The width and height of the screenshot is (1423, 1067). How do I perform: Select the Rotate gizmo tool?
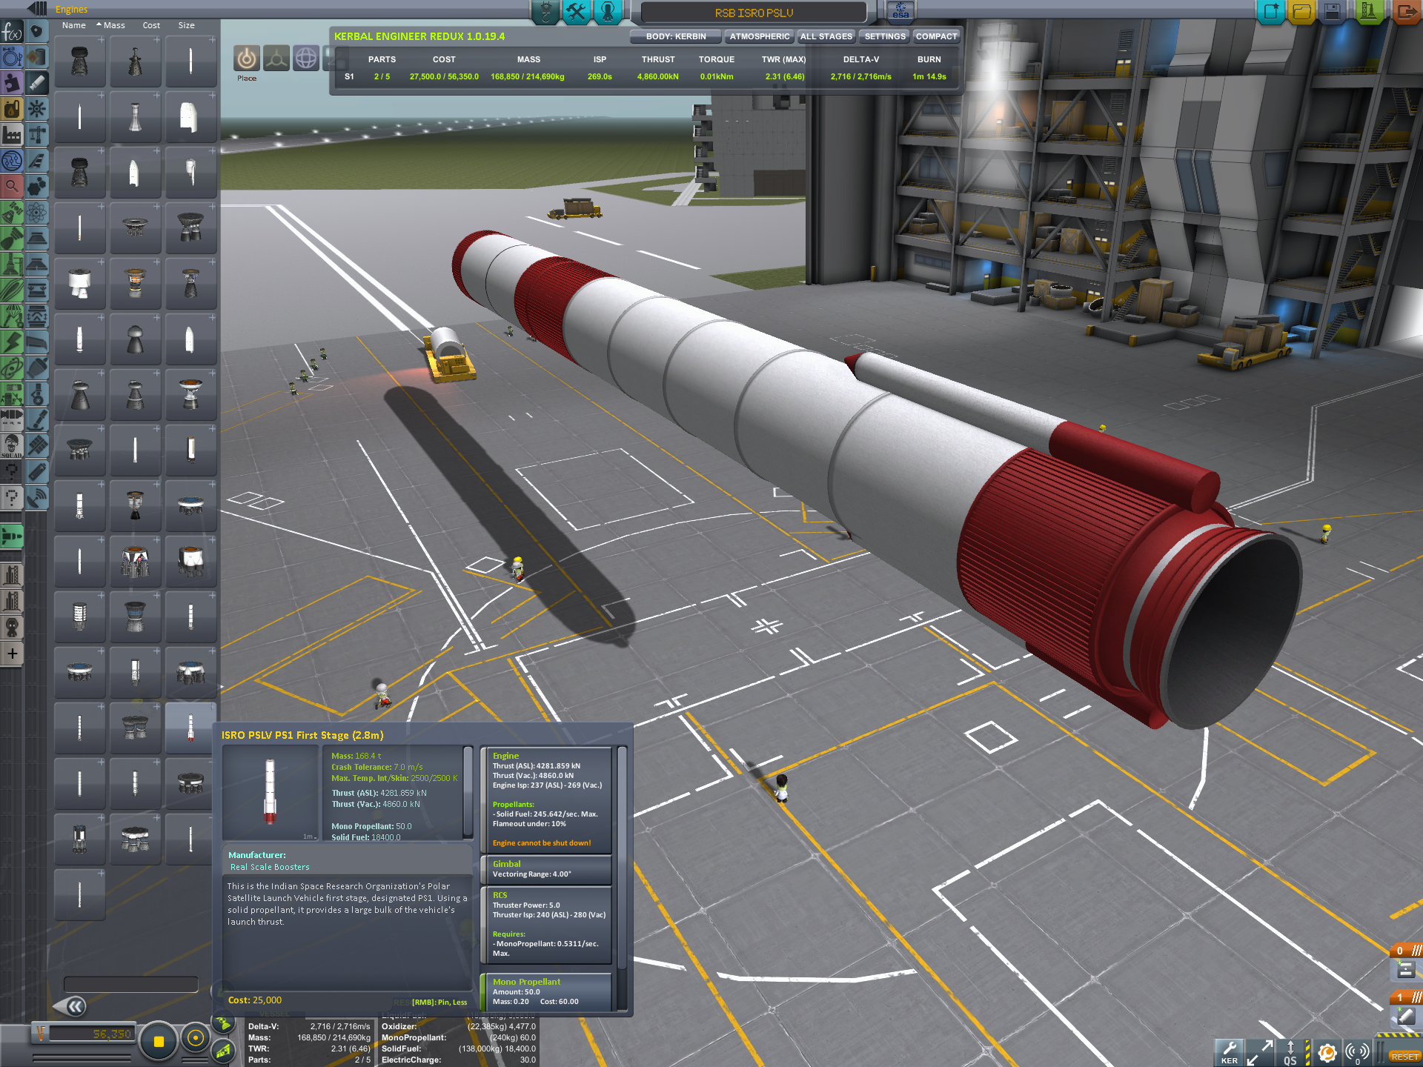[x=306, y=59]
